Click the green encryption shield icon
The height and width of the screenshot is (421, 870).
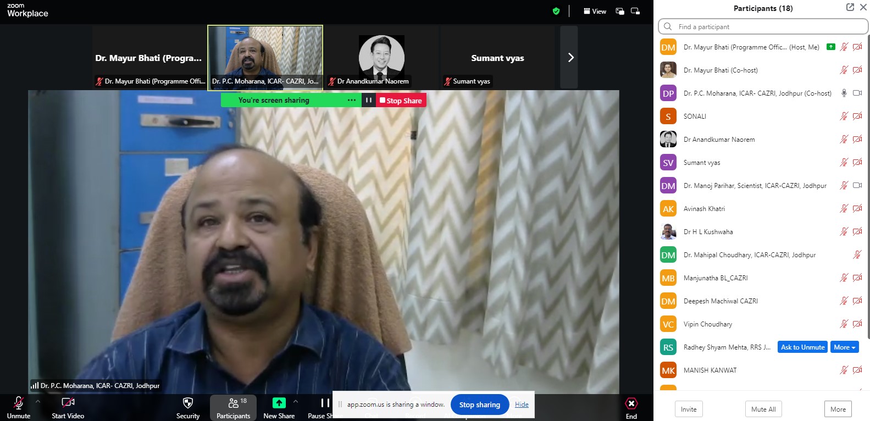(x=556, y=11)
